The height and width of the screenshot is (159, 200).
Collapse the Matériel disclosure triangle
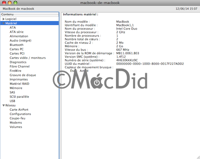pyautogui.click(x=4, y=23)
